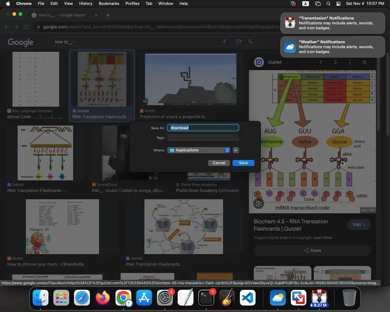This screenshot has height=312, width=390.
Task: Open TextEdit from the Dock
Action: 186,298
